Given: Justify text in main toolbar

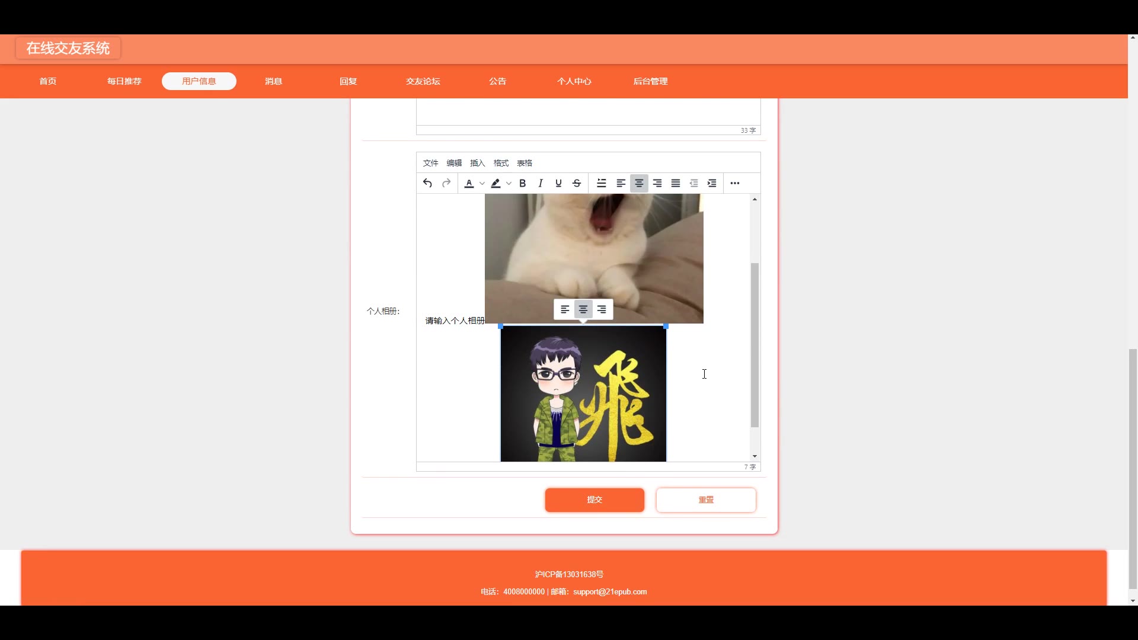Looking at the screenshot, I should (676, 183).
